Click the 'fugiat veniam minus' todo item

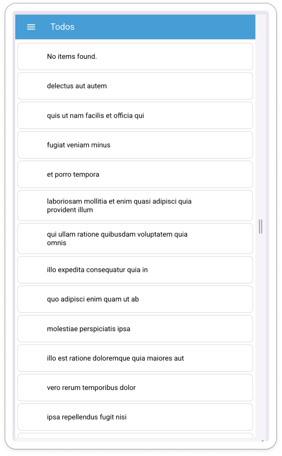pyautogui.click(x=135, y=145)
